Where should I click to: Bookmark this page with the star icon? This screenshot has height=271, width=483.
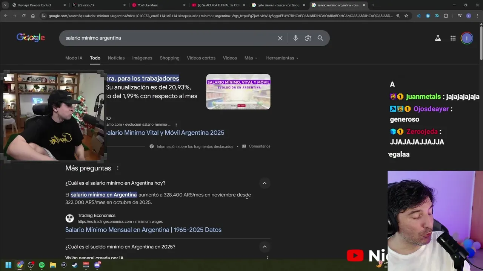point(406,16)
